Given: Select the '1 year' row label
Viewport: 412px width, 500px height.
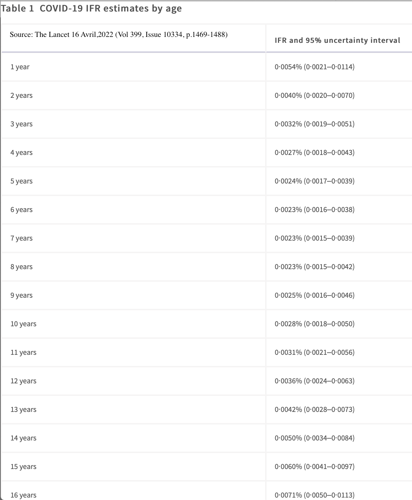Looking at the screenshot, I should pyautogui.click(x=20, y=67).
